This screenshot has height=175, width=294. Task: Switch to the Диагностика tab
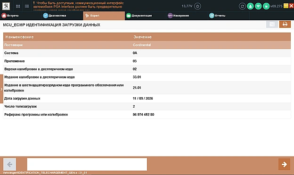[63, 16]
